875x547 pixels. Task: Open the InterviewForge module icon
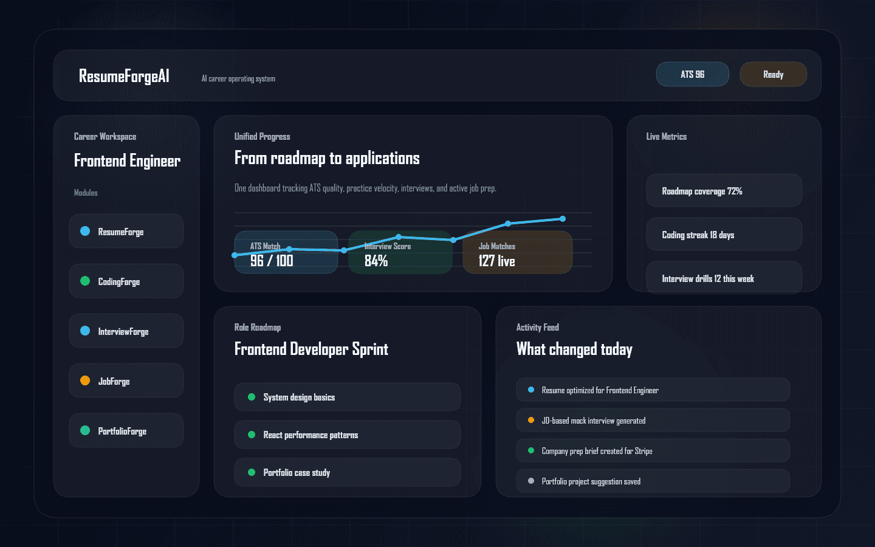(x=85, y=331)
